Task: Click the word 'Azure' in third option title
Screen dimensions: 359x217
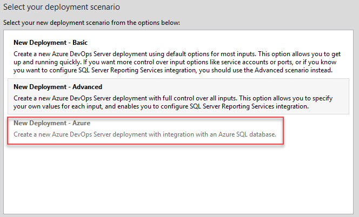Action: pos(81,123)
